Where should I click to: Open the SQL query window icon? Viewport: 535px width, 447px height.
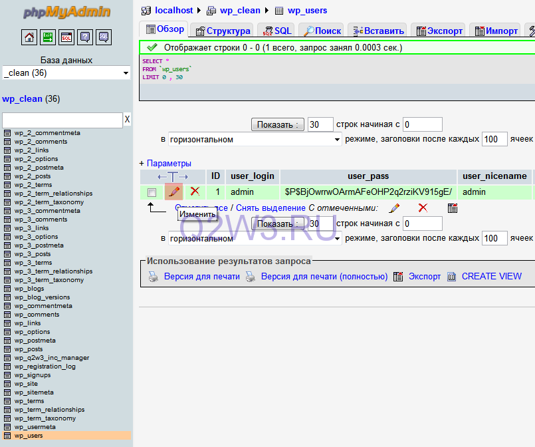coord(66,37)
